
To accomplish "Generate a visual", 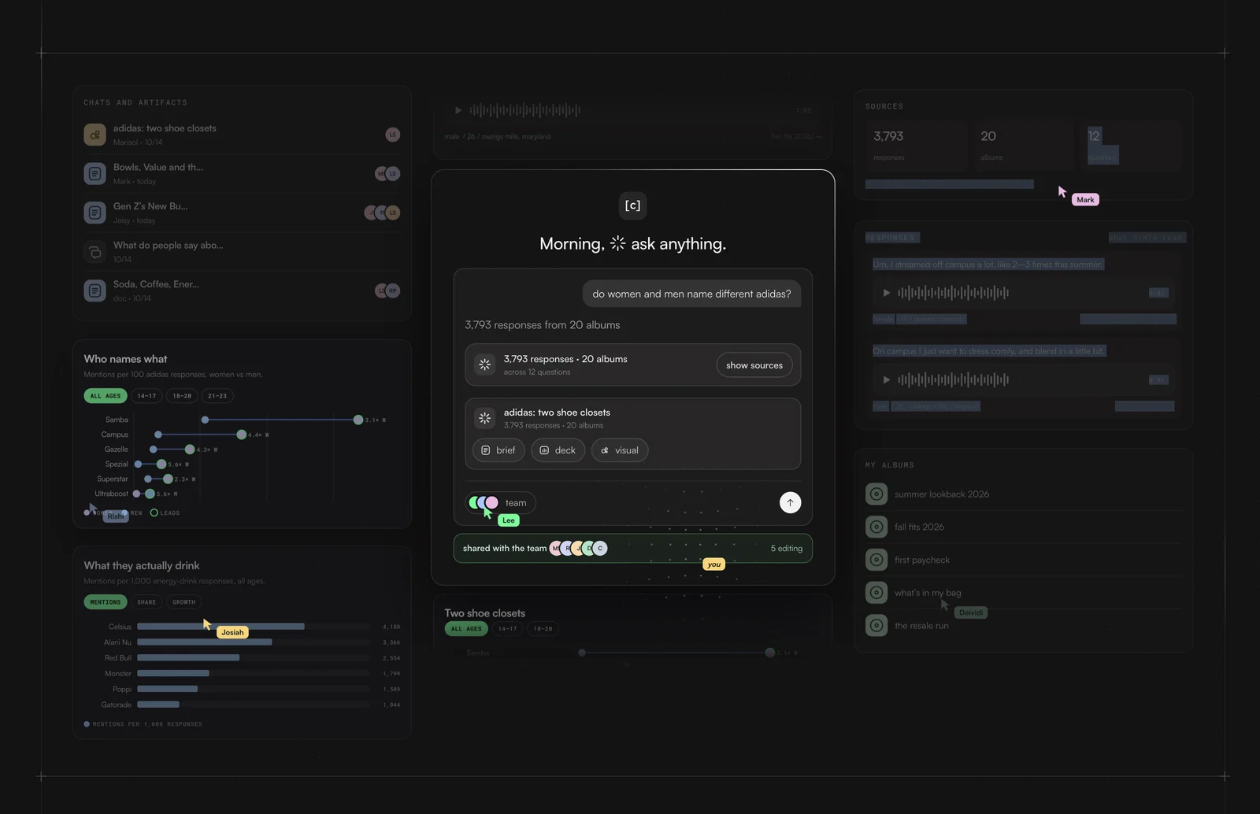I will 620,450.
